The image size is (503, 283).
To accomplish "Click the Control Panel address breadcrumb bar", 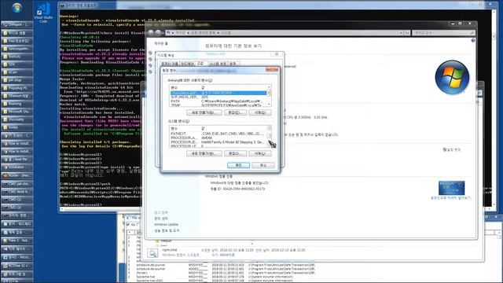I will tap(284, 33).
